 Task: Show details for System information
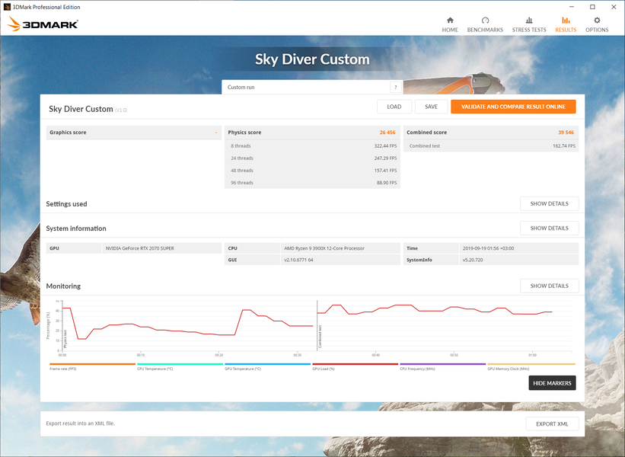[x=550, y=228]
